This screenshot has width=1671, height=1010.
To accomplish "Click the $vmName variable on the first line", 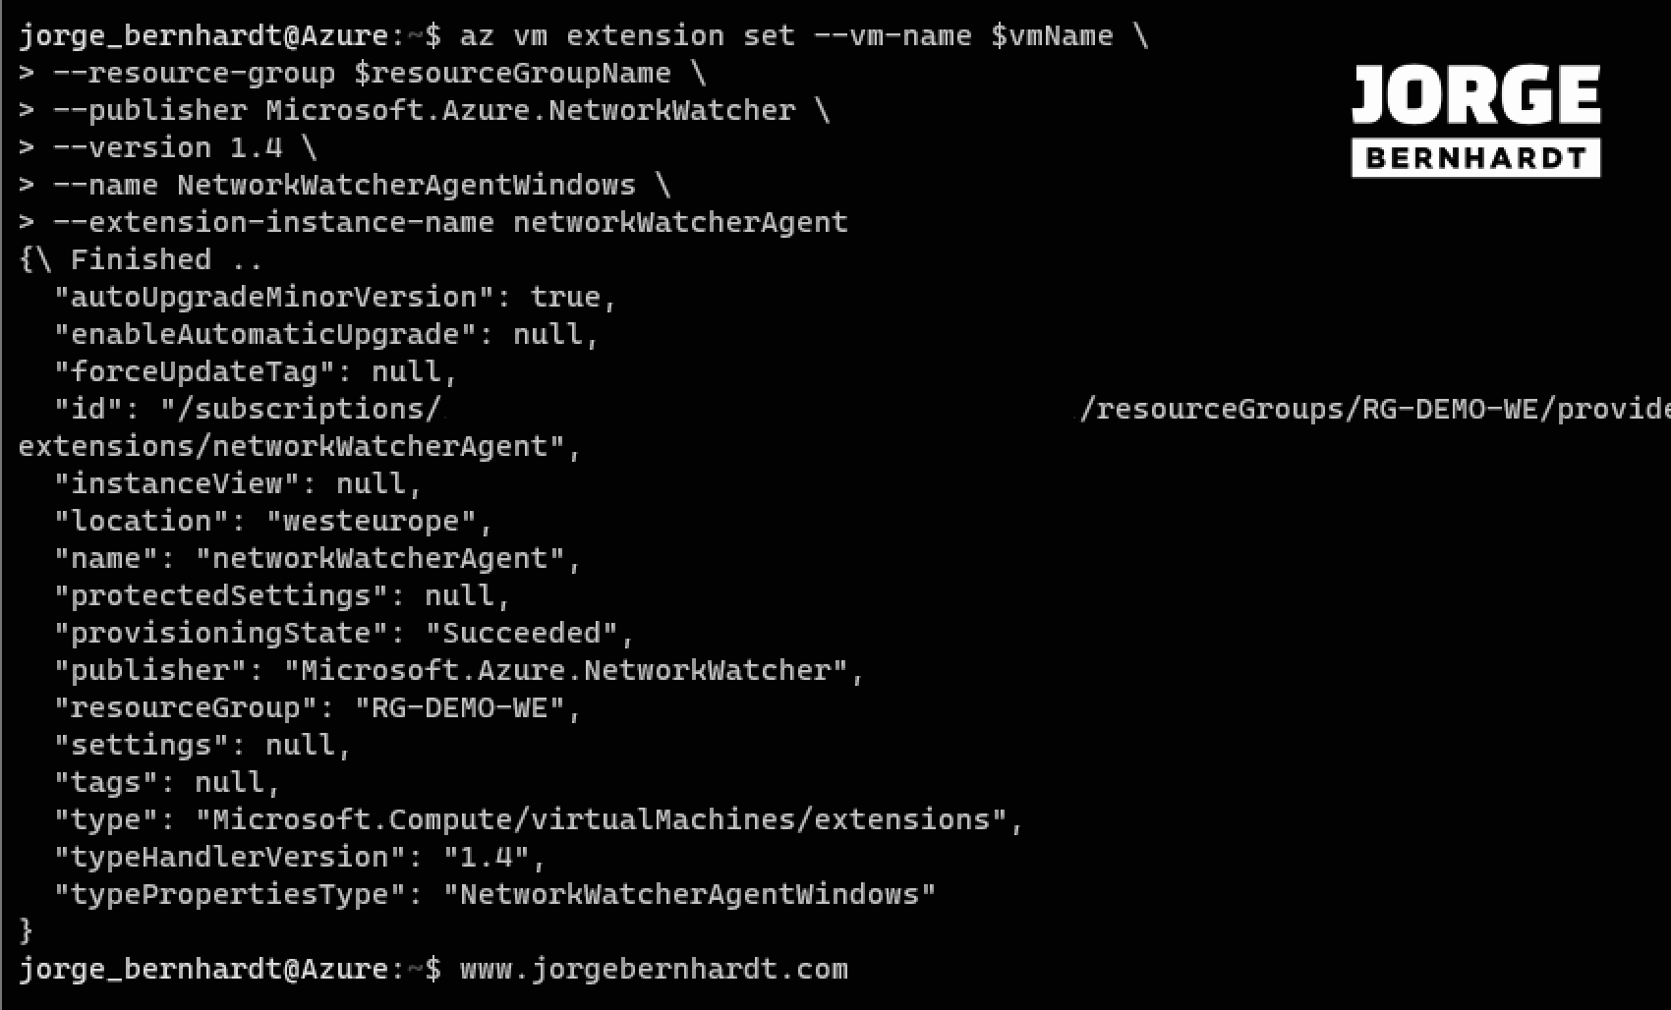I will (1052, 36).
